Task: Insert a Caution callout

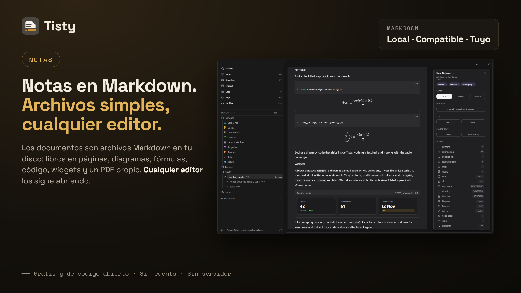Action: tap(461, 196)
